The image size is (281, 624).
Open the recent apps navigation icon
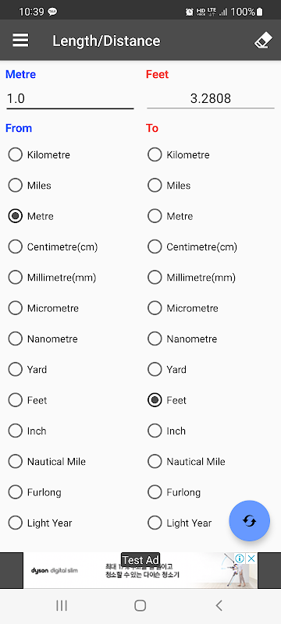click(62, 605)
